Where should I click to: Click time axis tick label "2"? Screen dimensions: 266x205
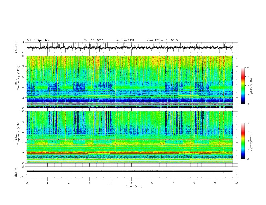click(x=69, y=183)
